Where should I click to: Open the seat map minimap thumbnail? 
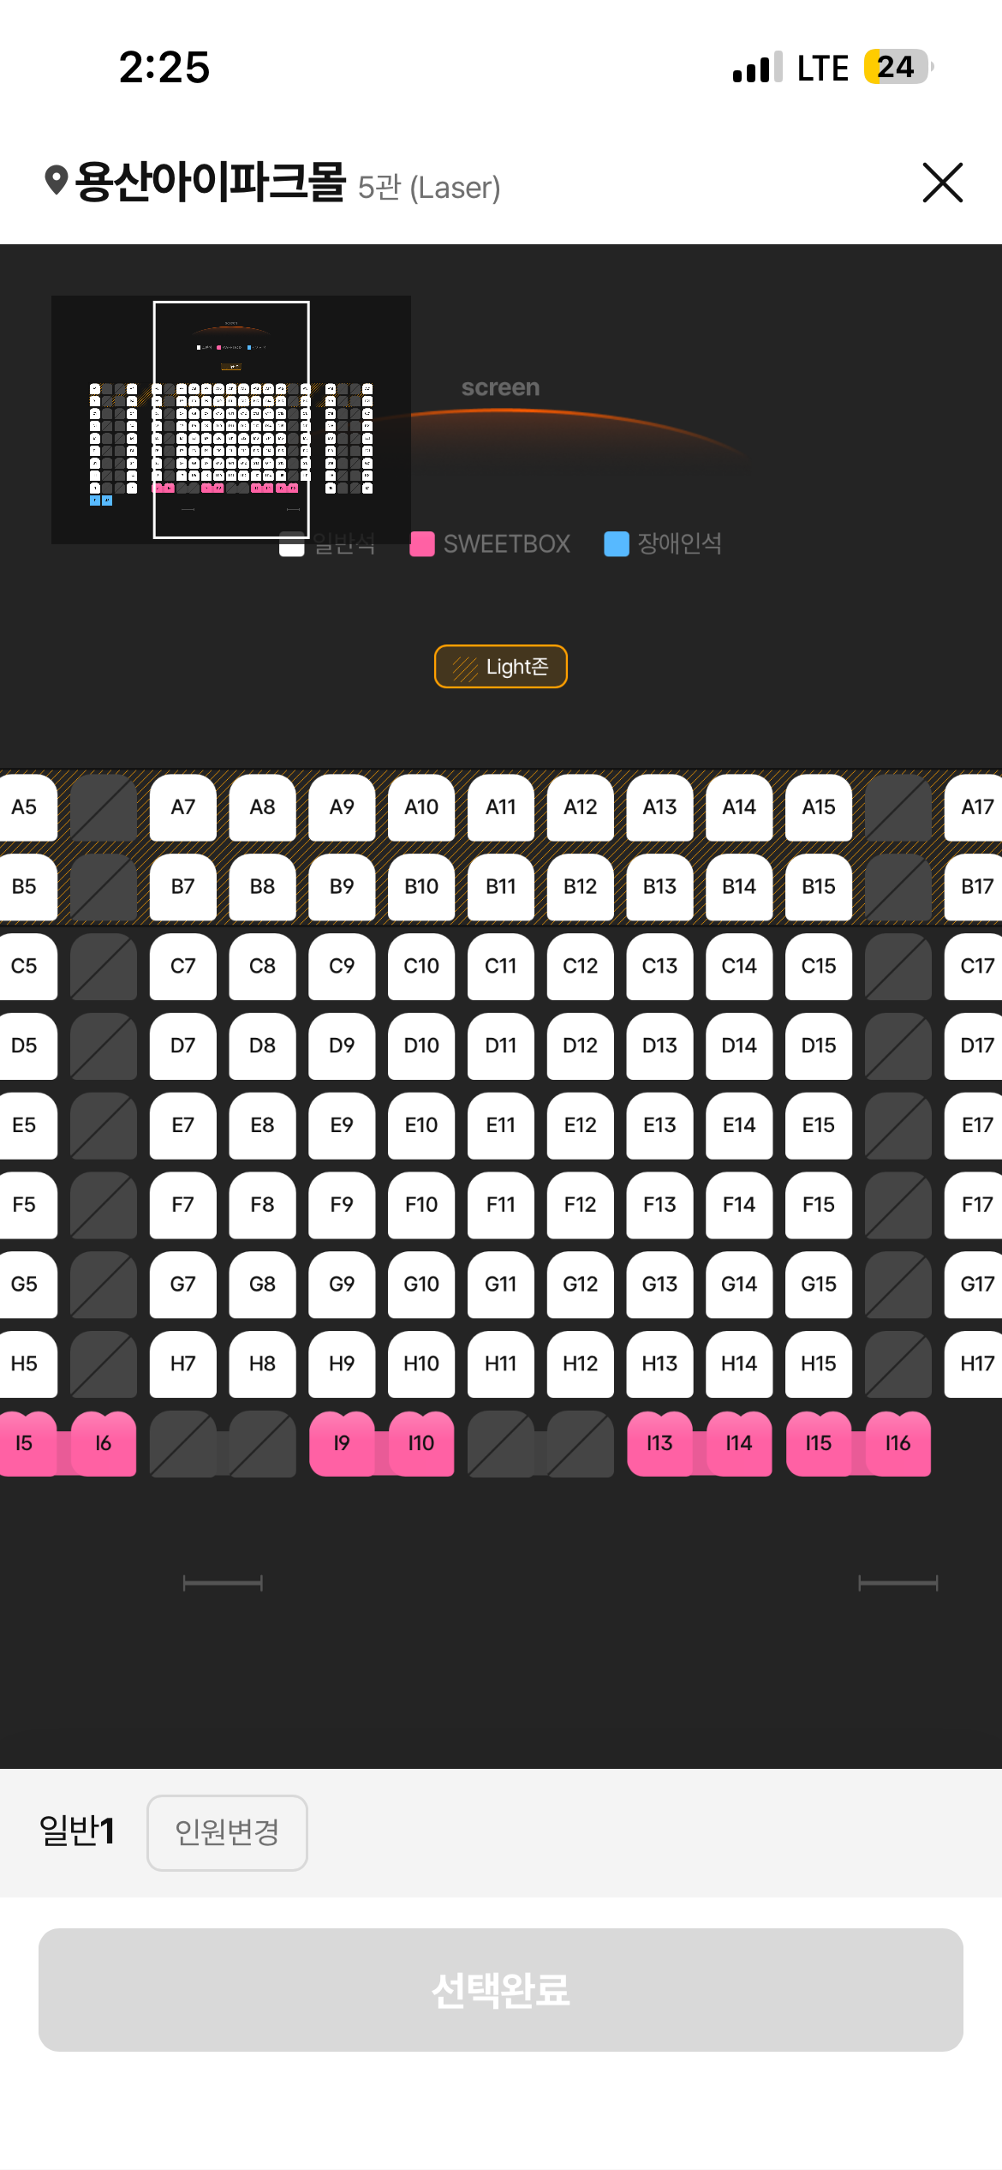[x=231, y=420]
